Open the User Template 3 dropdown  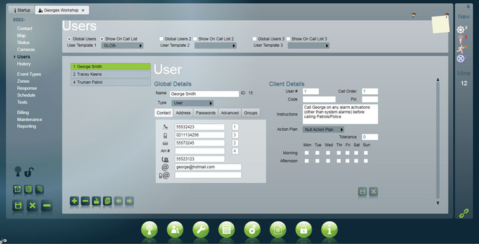[x=309, y=46]
